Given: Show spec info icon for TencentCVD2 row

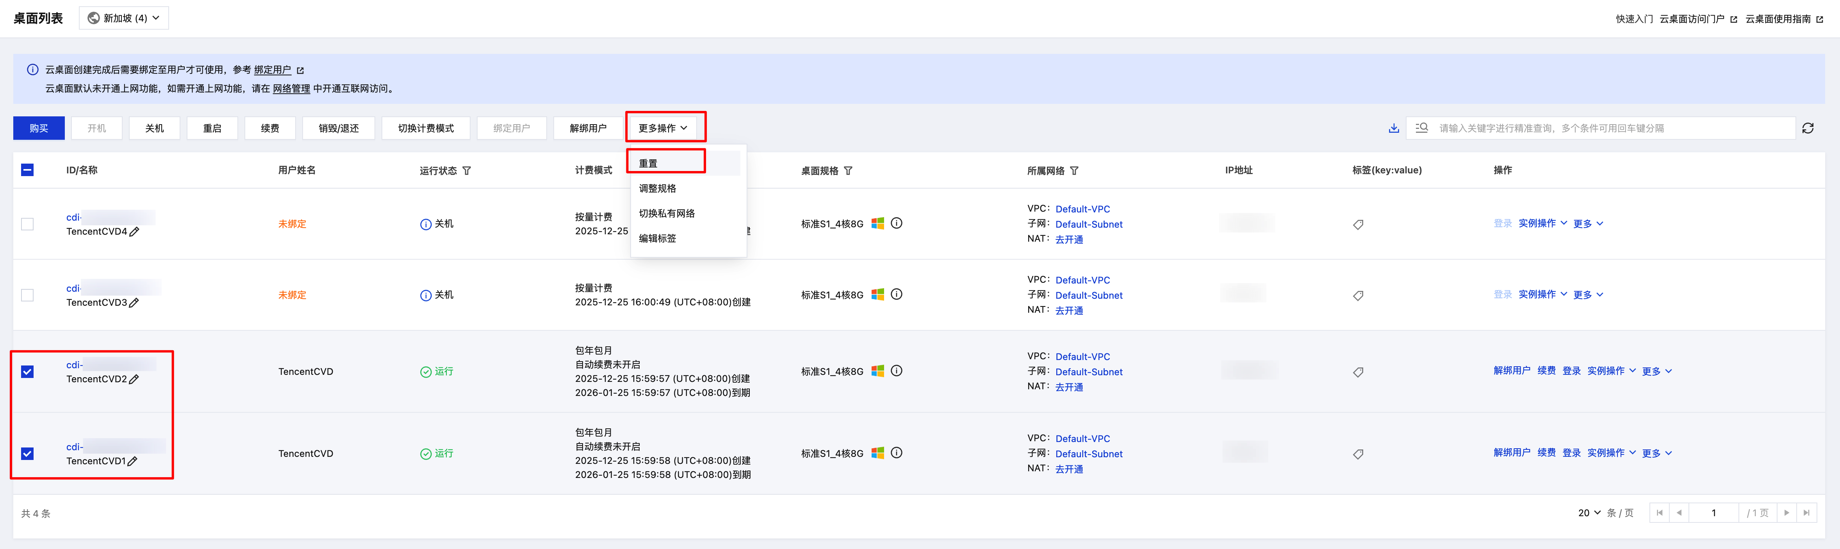Looking at the screenshot, I should [897, 371].
